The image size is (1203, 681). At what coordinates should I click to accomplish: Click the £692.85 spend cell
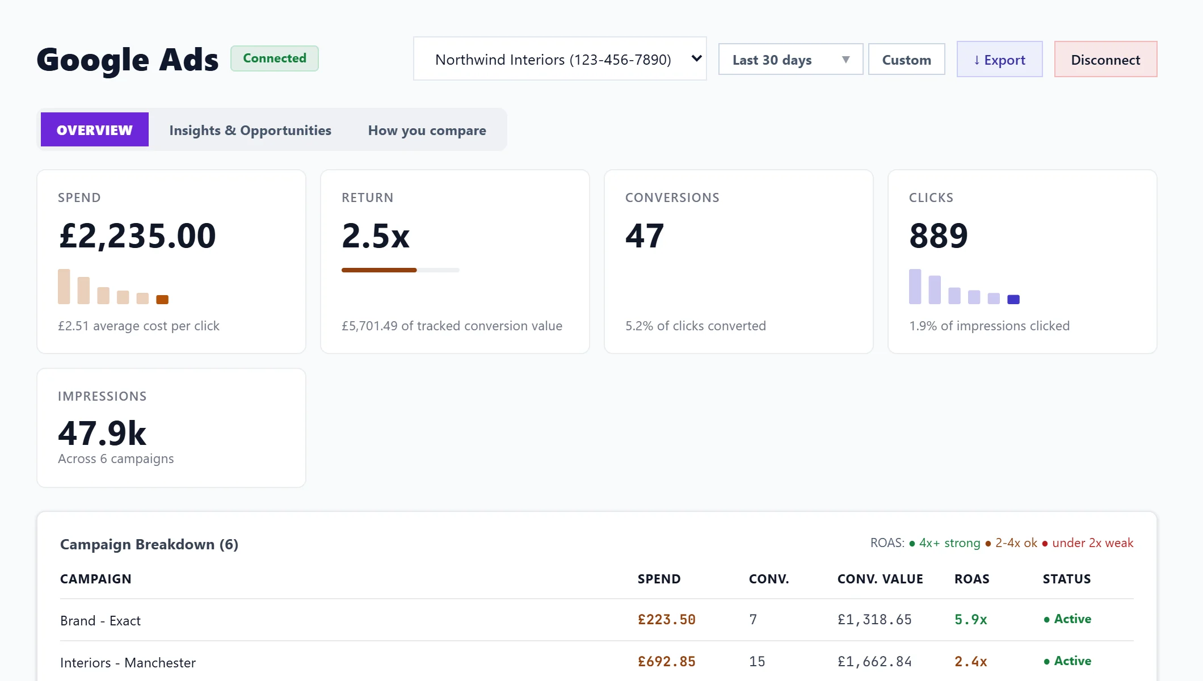coord(667,662)
